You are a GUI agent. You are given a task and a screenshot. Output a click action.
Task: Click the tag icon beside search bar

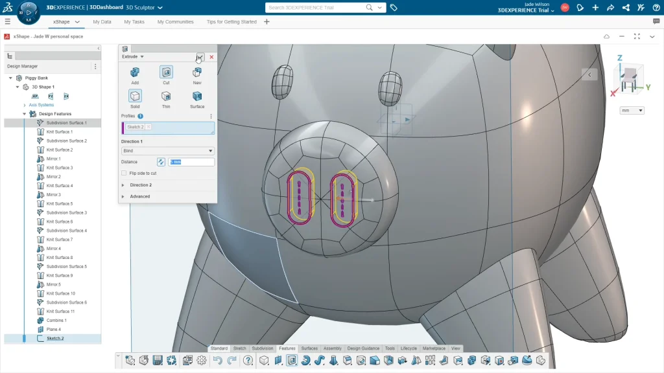pos(394,8)
